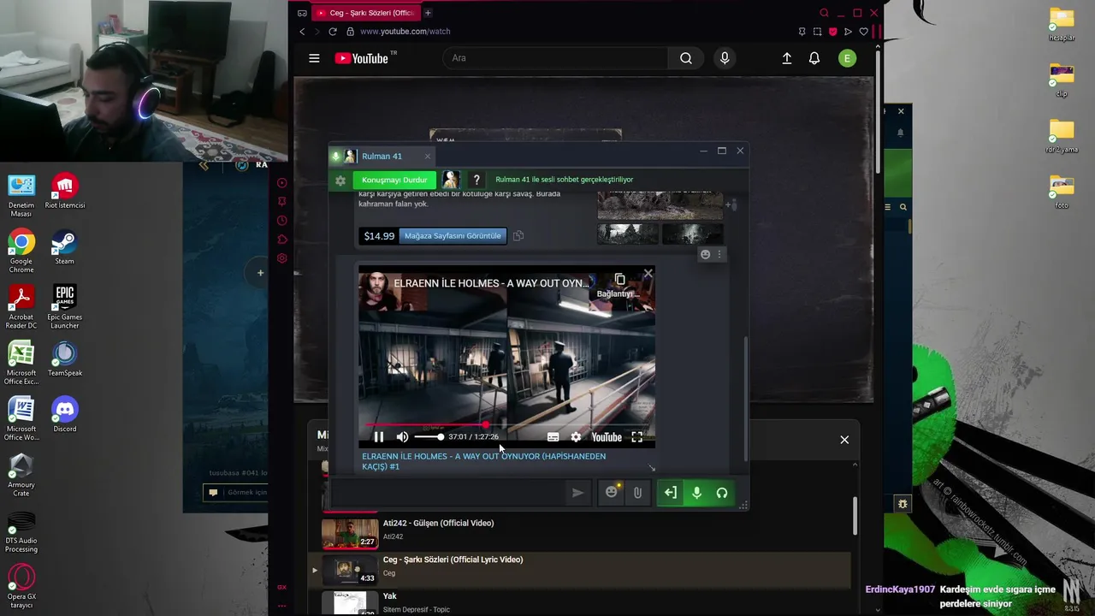Click Ati242 Gülşen video thumbnail
1095x616 pixels.
coord(350,533)
